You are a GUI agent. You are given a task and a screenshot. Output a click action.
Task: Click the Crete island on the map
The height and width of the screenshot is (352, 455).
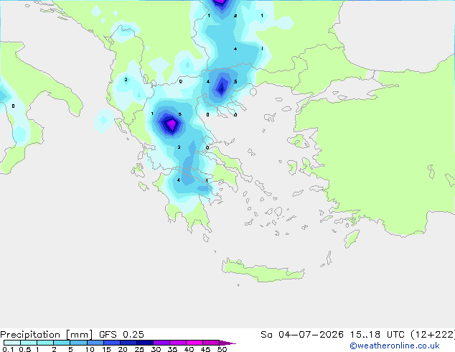pos(263,270)
